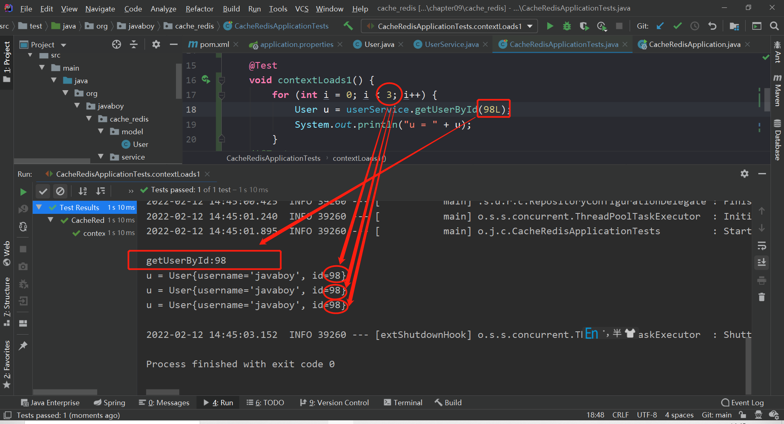Collapse the cache_redis package node
Image resolution: width=784 pixels, height=424 pixels.
(x=89, y=119)
